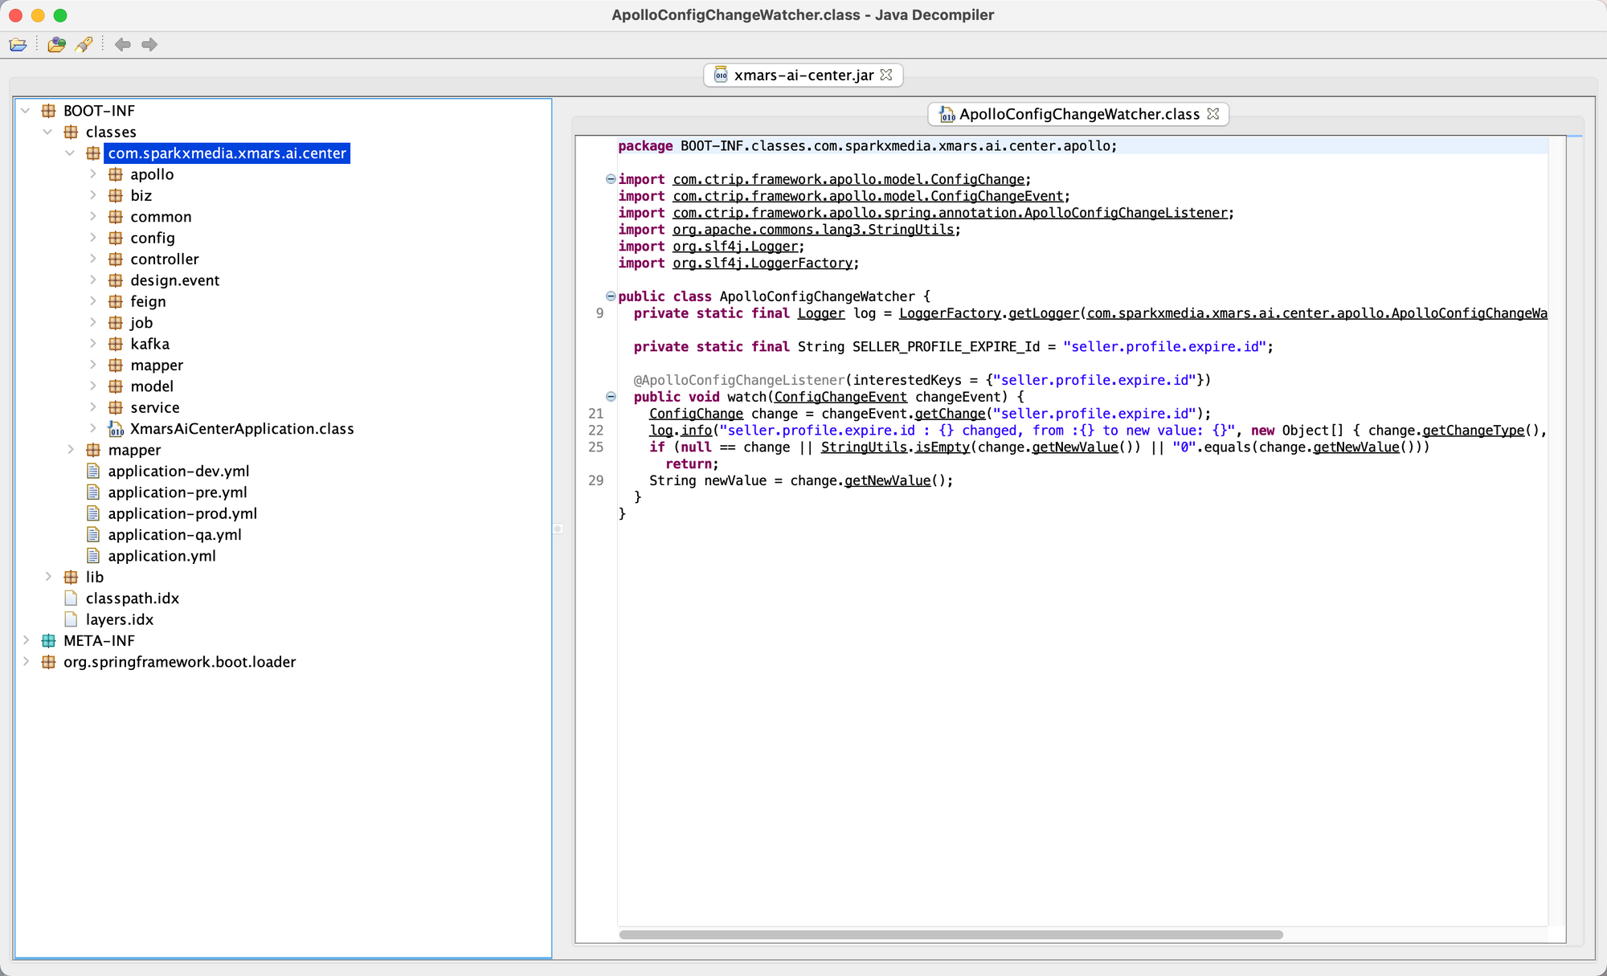Viewport: 1607px width, 976px height.
Task: Click the Open File toolbar icon
Action: click(x=18, y=45)
